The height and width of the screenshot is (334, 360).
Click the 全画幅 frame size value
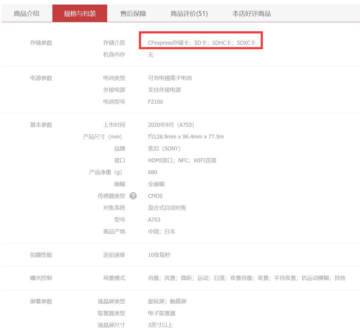155,184
